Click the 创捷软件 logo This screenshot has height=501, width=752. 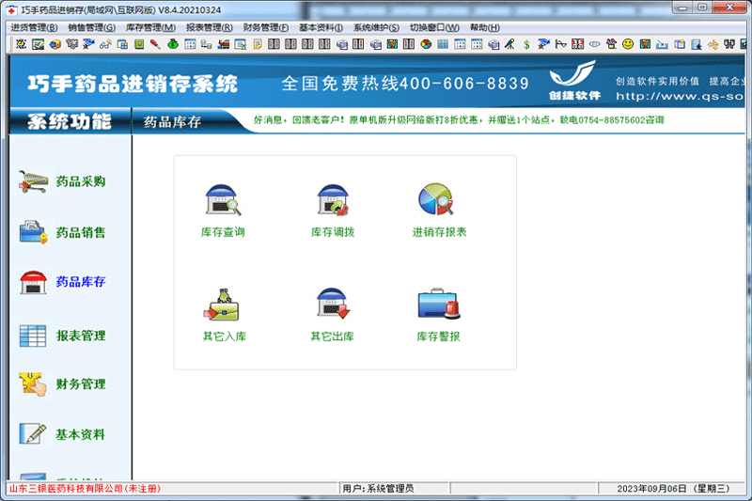pyautogui.click(x=574, y=80)
